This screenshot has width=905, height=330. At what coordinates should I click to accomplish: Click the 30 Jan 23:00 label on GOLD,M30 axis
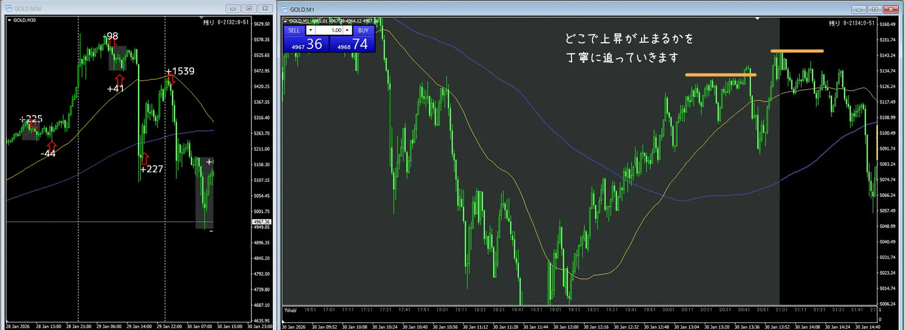pos(260,327)
